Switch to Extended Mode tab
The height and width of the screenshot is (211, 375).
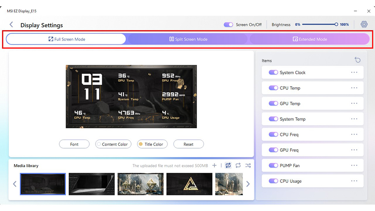point(310,39)
